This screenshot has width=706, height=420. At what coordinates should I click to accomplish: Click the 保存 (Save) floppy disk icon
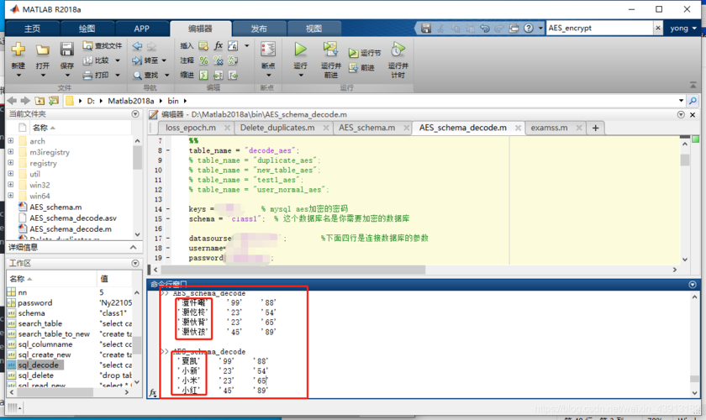pyautogui.click(x=66, y=49)
